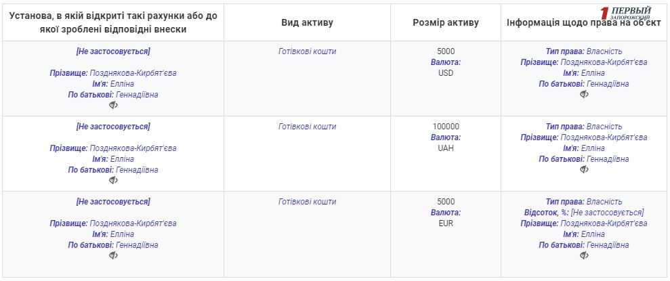This screenshot has height=281, width=670.
Task: Click hidden-eye icon in USD row's rights cell
Action: coord(584,95)
